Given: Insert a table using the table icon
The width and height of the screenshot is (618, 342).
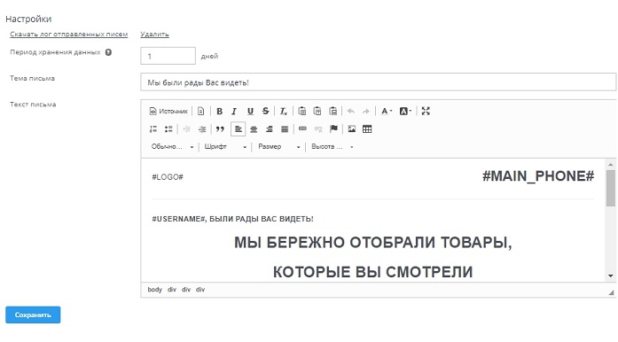Looking at the screenshot, I should (x=367, y=128).
